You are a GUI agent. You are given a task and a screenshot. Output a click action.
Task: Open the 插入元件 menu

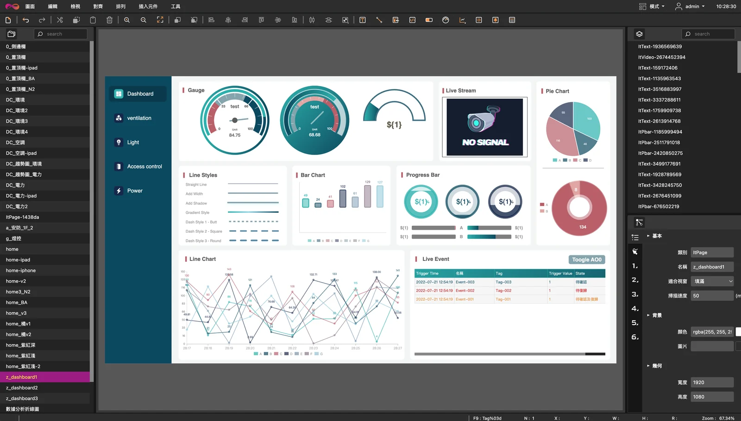[148, 6]
